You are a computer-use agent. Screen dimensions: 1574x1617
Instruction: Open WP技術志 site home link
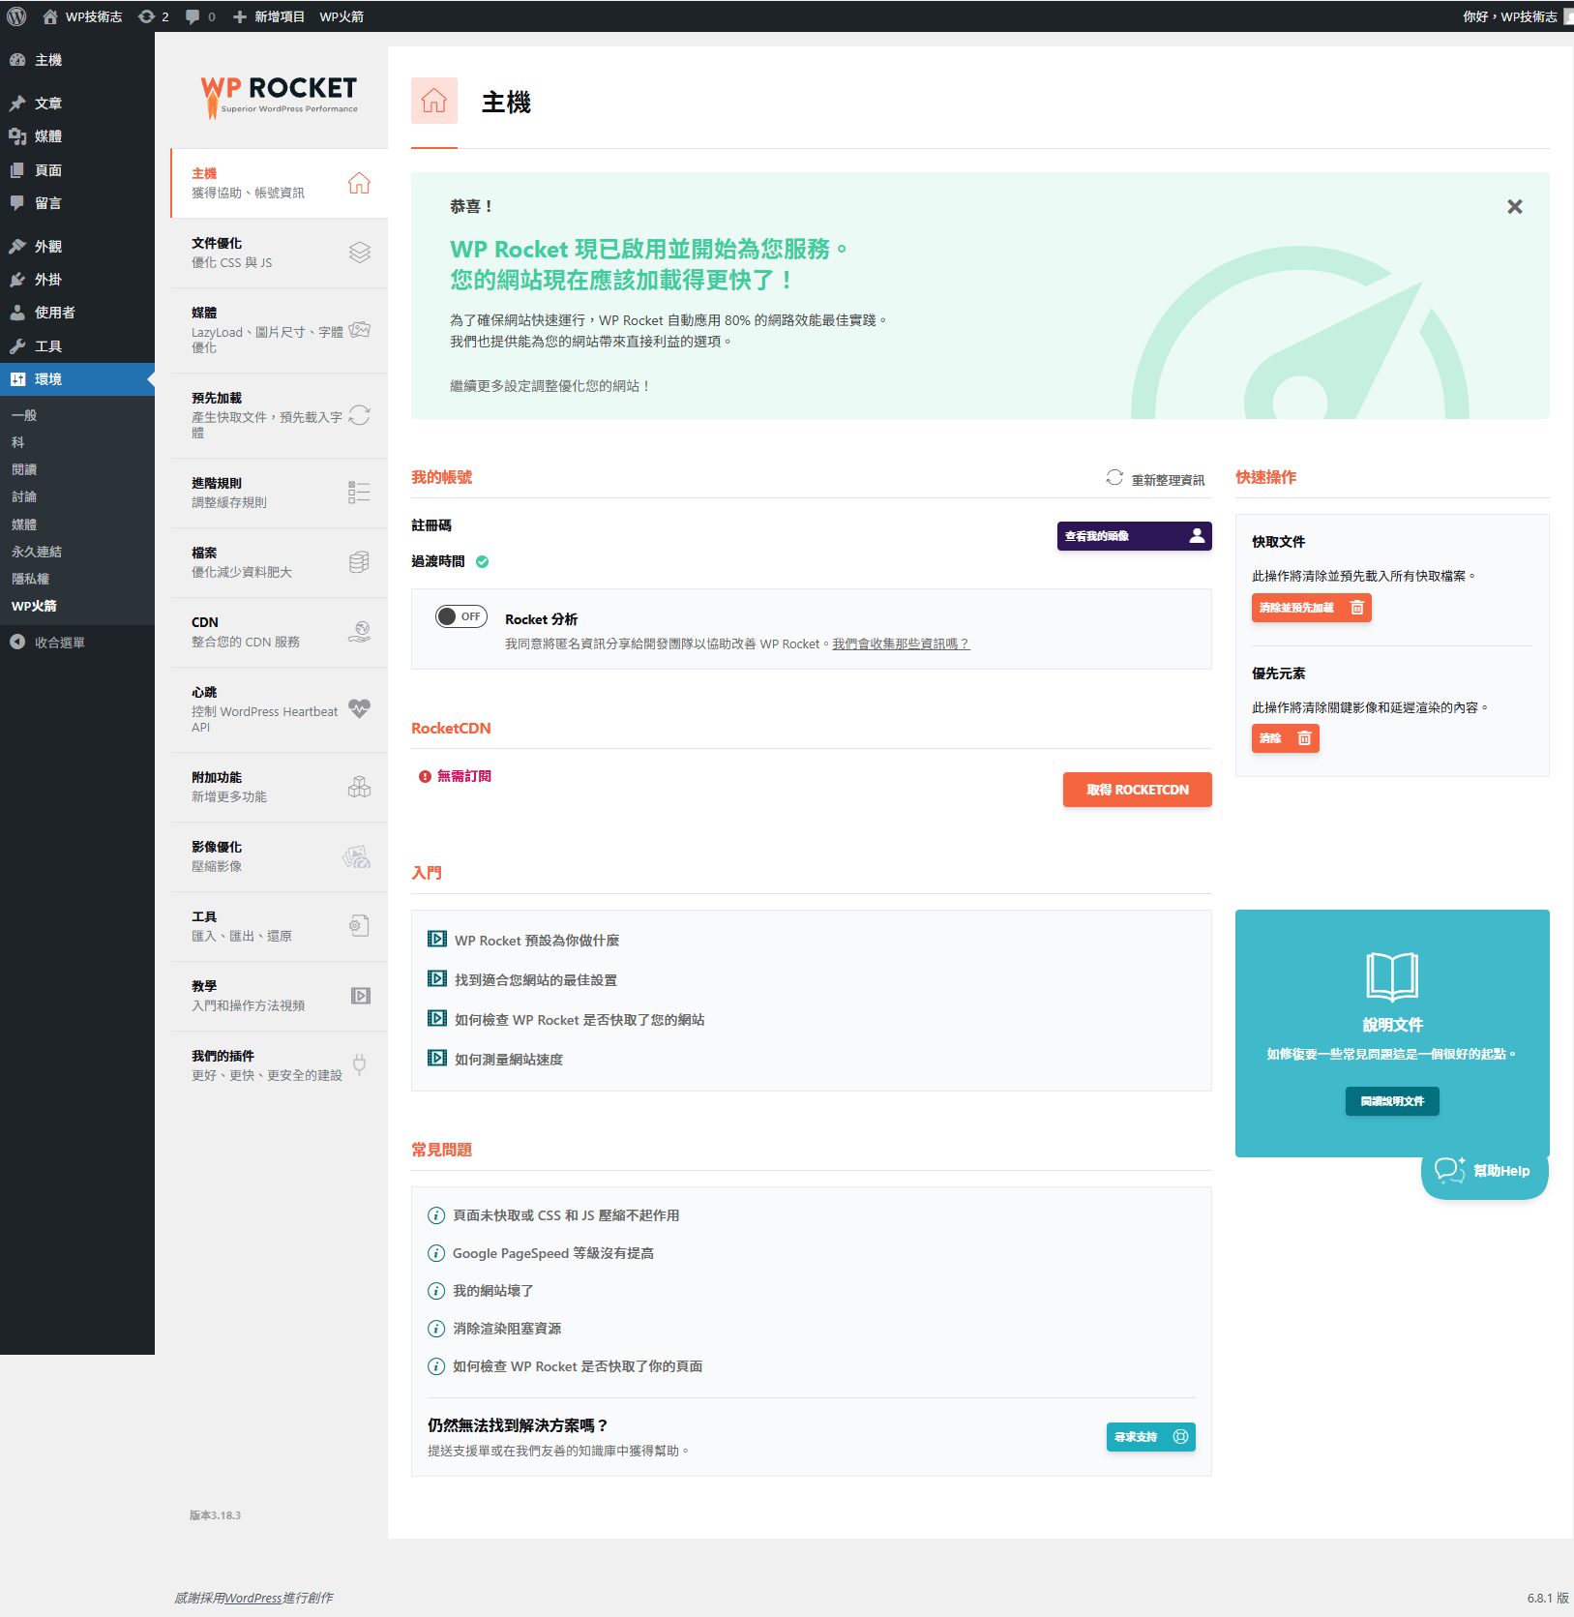[x=82, y=16]
